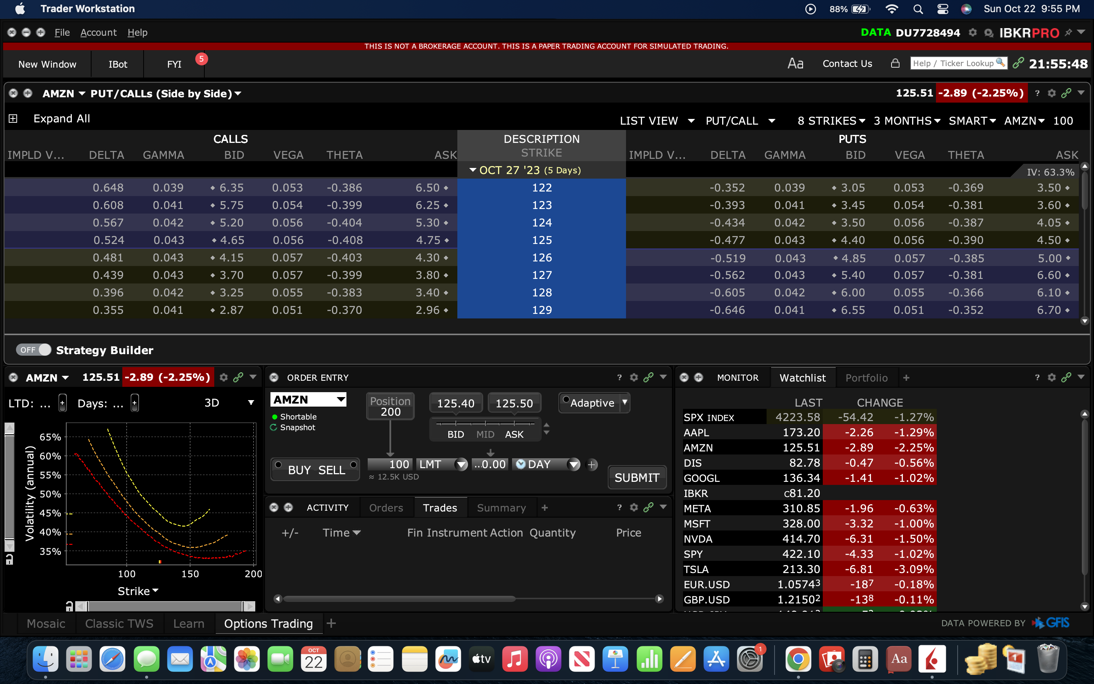Open Monitor panel settings gear

point(1051,377)
